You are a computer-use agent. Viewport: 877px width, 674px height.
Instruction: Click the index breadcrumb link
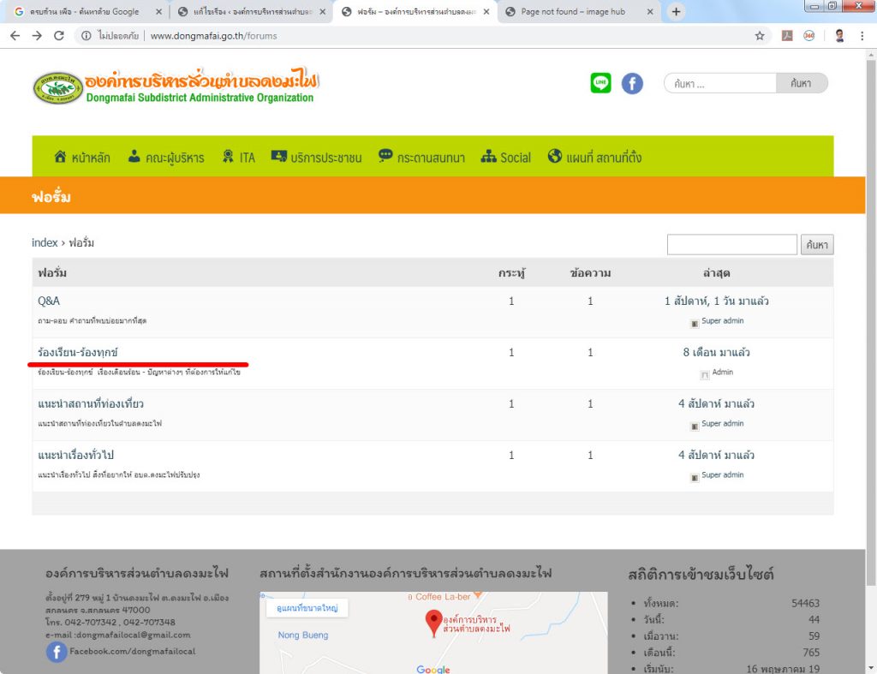(45, 242)
